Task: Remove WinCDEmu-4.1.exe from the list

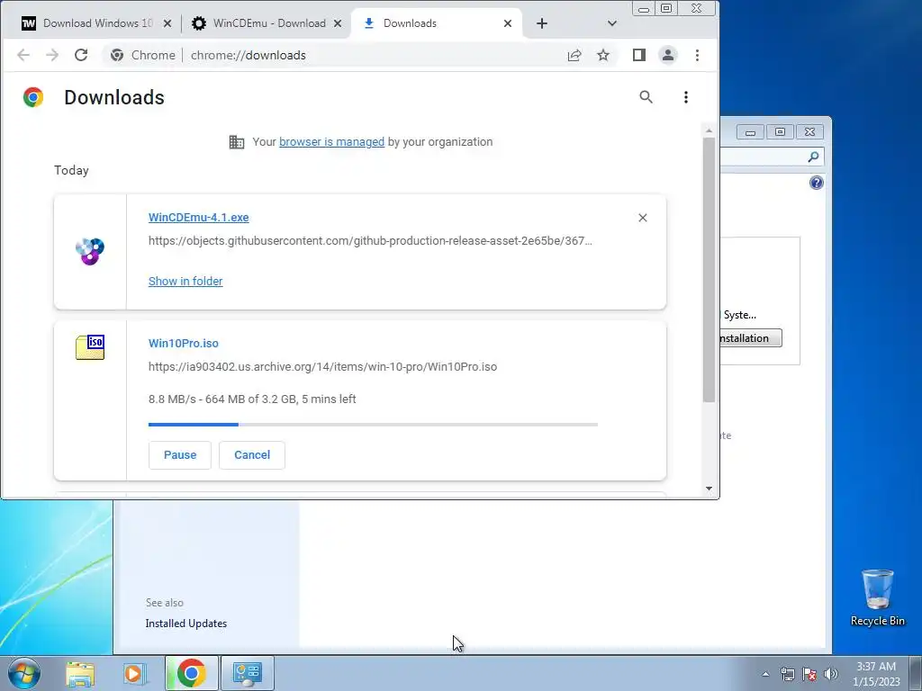Action: click(x=643, y=218)
